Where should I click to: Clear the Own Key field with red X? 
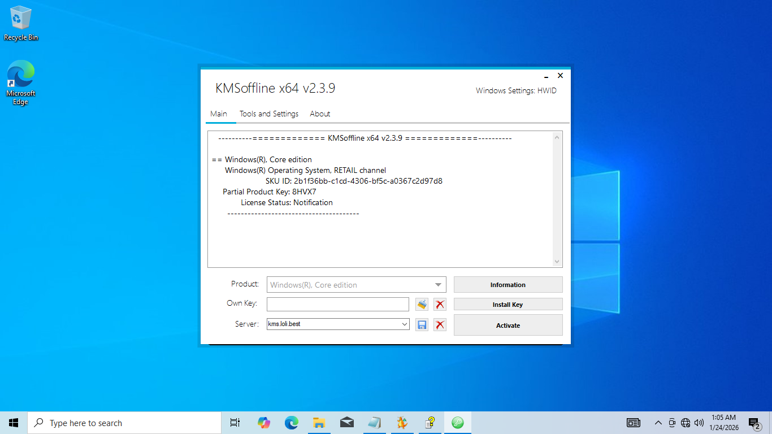[x=440, y=305]
